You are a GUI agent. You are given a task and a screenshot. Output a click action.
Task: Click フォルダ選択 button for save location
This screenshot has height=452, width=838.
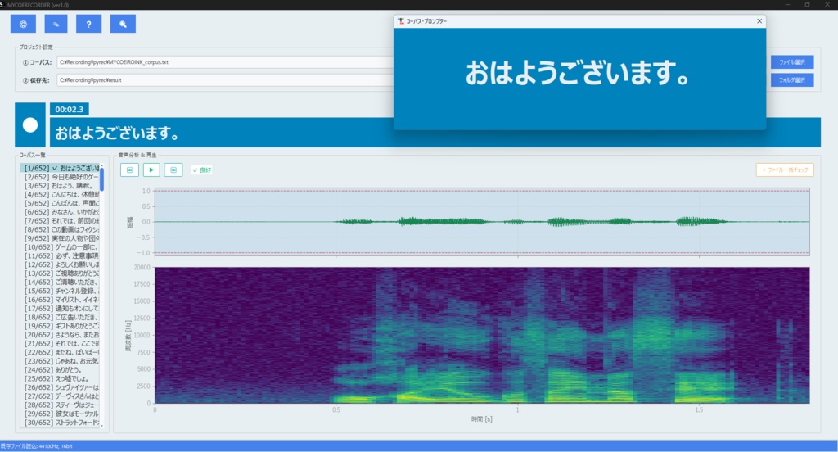pyautogui.click(x=792, y=80)
